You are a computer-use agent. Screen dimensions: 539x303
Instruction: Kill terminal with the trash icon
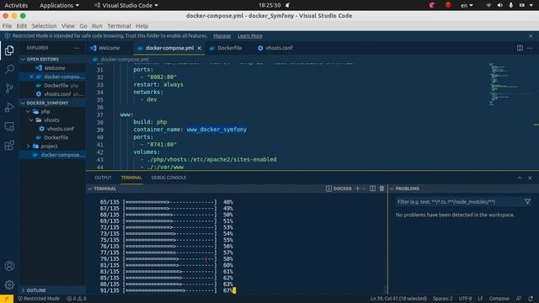(382, 189)
